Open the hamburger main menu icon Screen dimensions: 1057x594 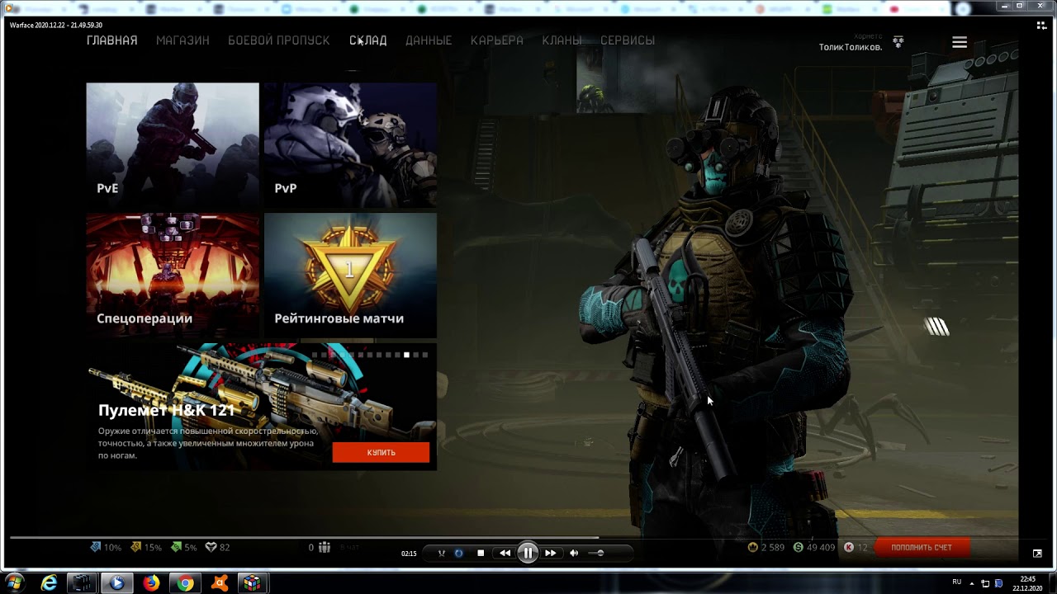point(960,42)
